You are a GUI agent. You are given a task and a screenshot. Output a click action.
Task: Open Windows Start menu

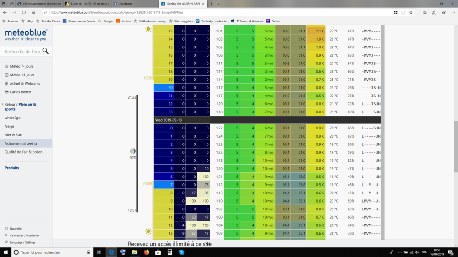click(5, 252)
